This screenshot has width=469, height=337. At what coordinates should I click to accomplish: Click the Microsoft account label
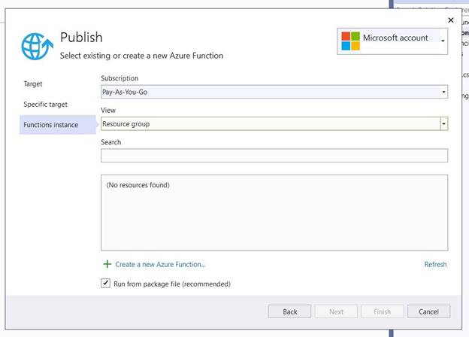point(395,38)
